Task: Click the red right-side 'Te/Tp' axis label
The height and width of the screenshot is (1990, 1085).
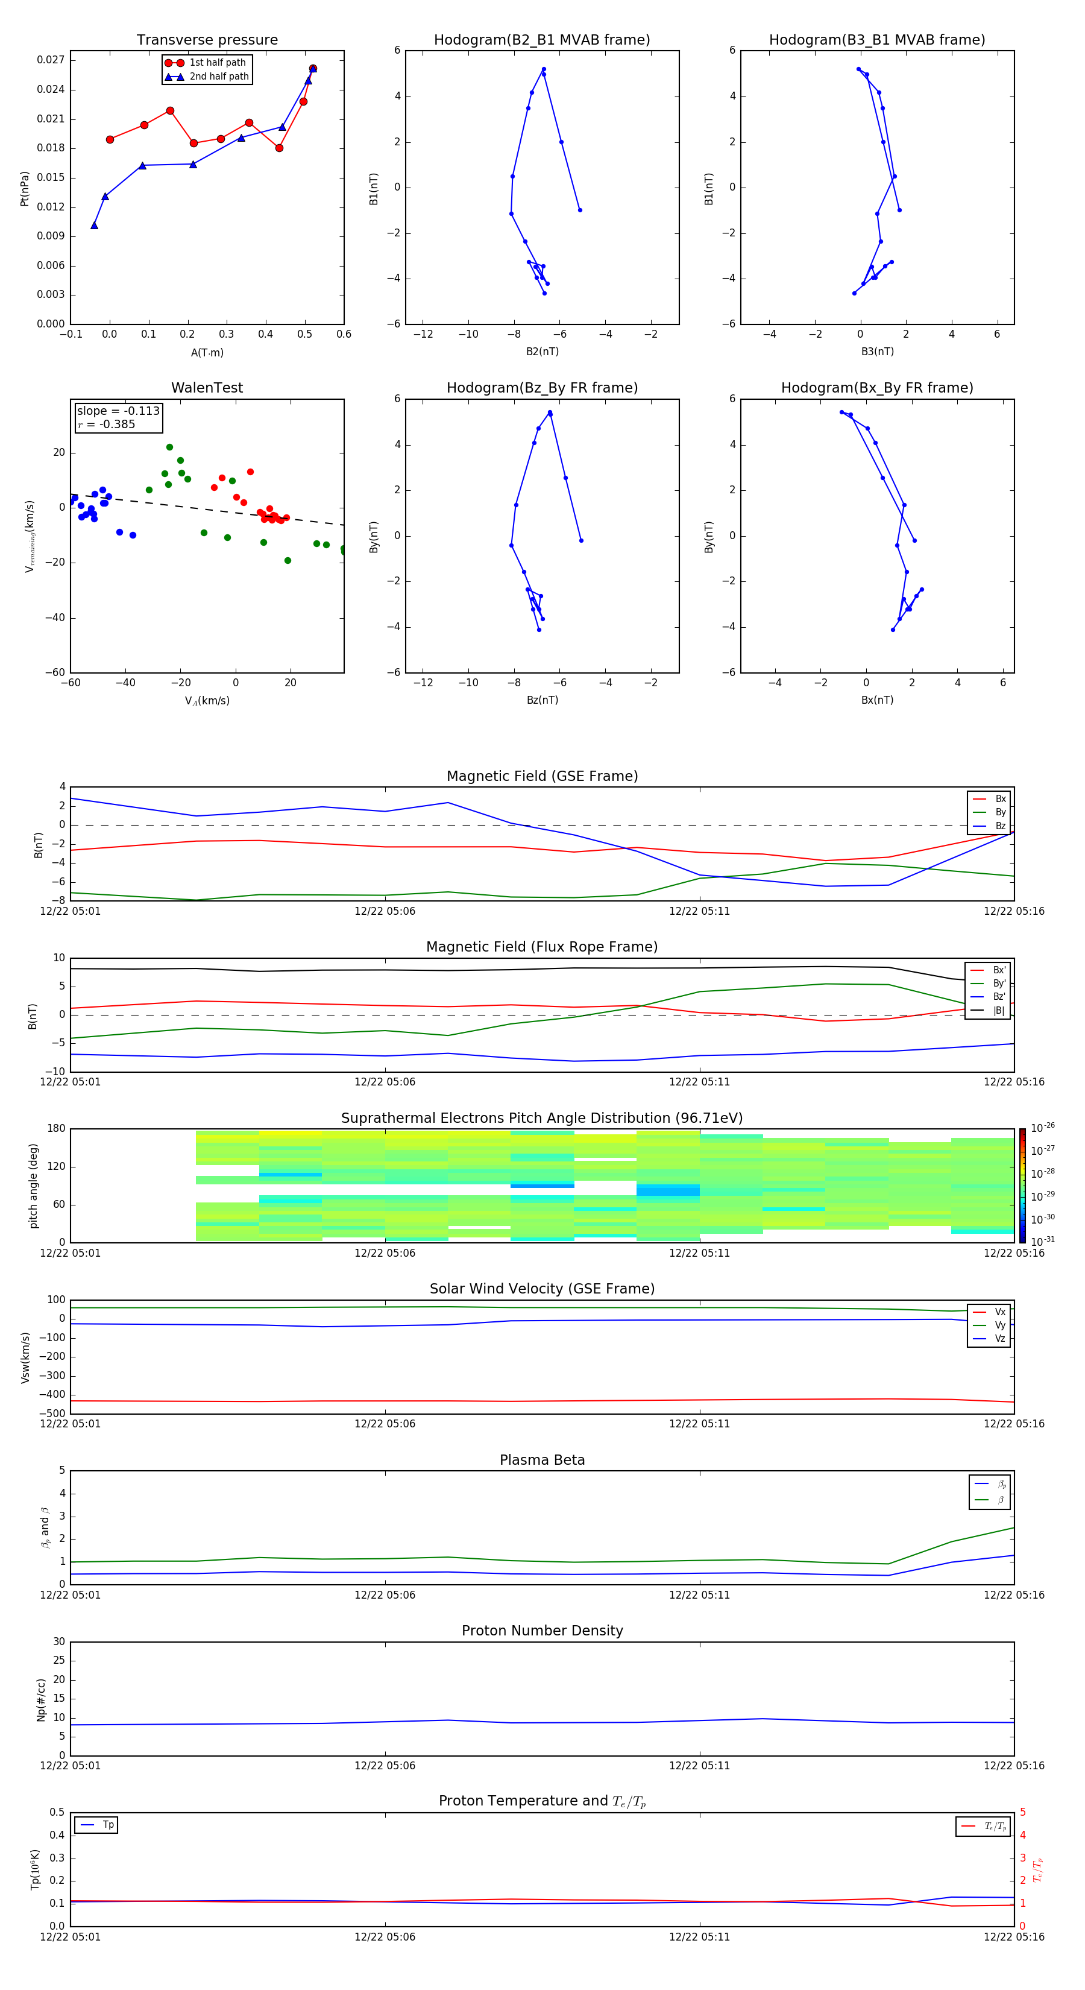Action: coord(1038,1869)
